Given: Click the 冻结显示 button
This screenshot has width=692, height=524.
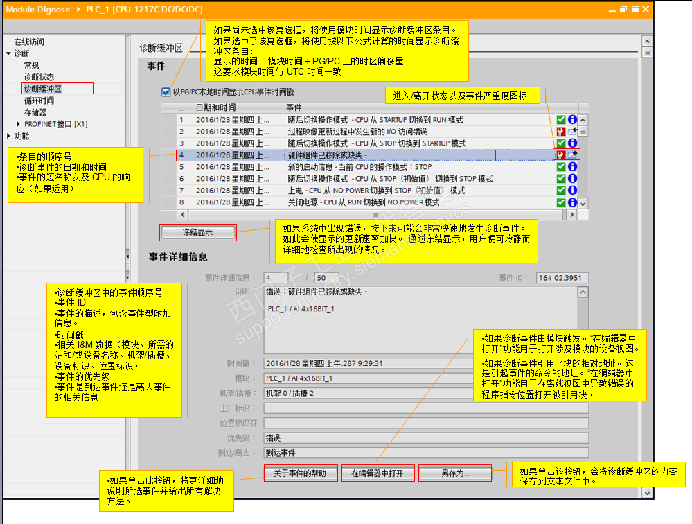Looking at the screenshot, I should point(197,232).
